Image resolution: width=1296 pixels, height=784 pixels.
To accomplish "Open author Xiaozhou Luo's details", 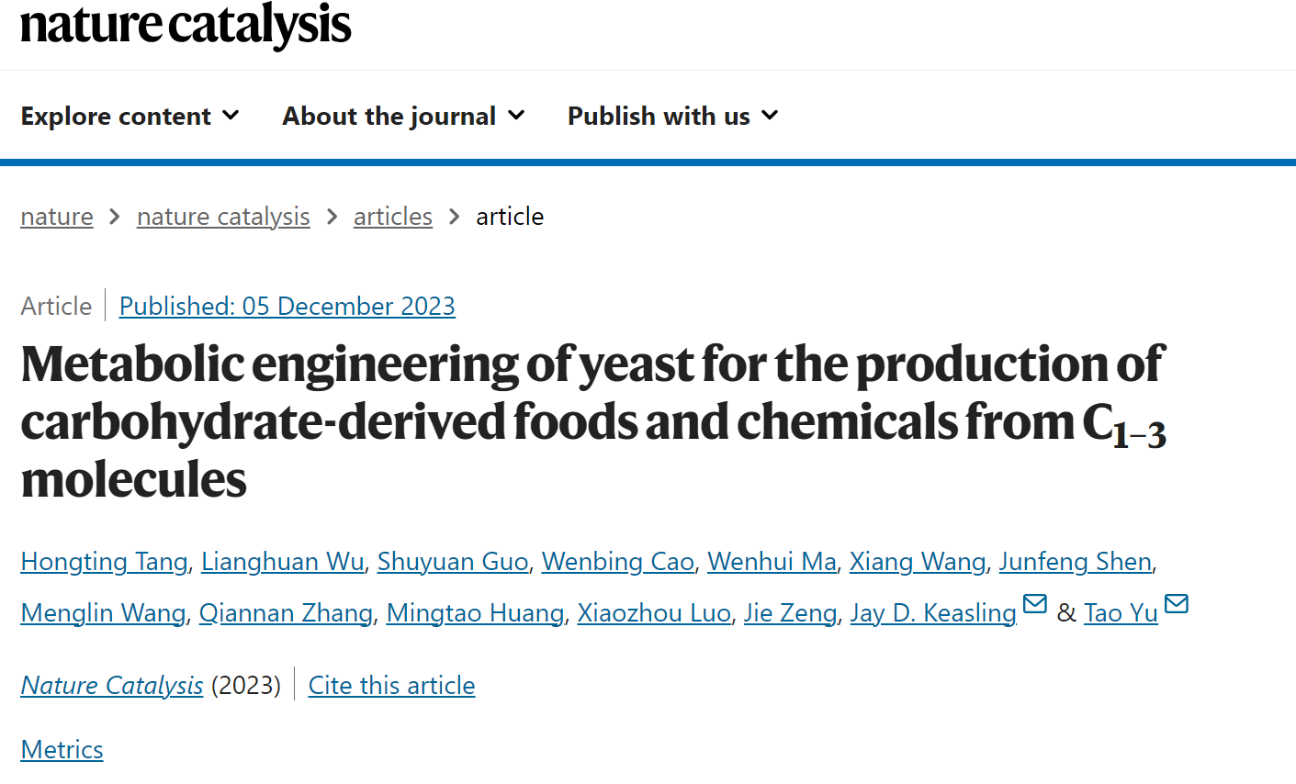I will point(654,613).
